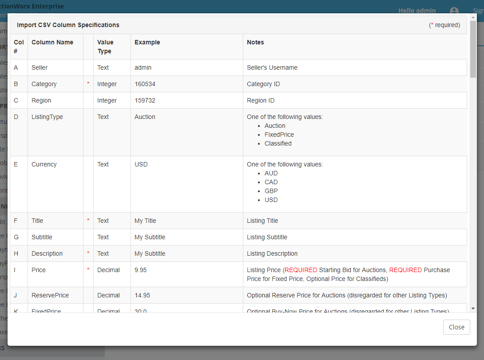The height and width of the screenshot is (360, 484).
Task: Click the 'Decimal' type in Price row
Action: pos(108,270)
